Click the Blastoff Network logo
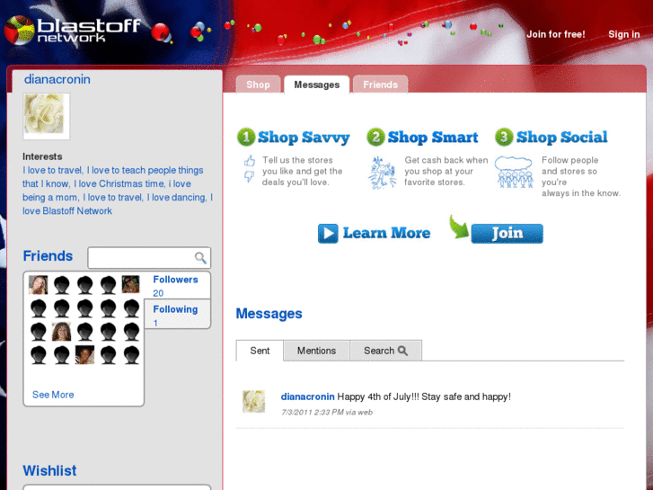Image resolution: width=653 pixels, height=490 pixels. point(73,30)
